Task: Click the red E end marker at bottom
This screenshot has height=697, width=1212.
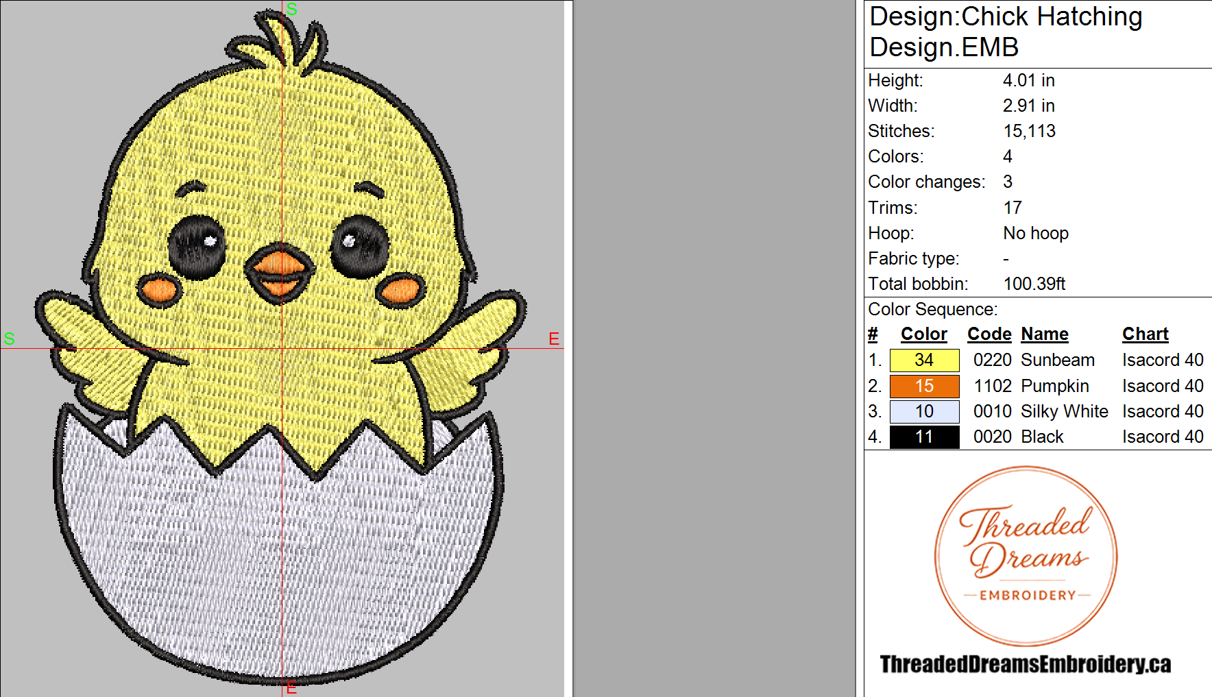Action: tap(292, 687)
